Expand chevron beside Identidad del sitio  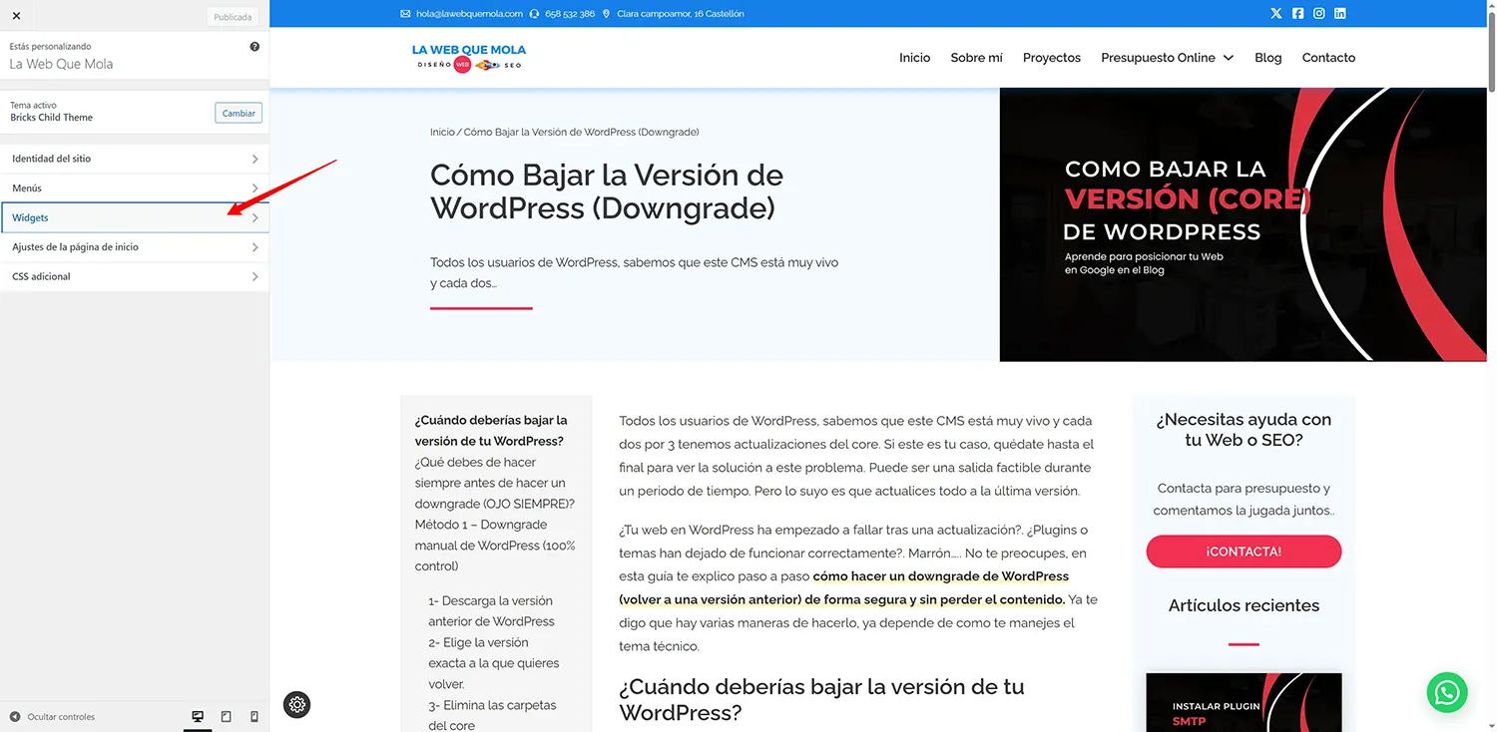click(255, 159)
